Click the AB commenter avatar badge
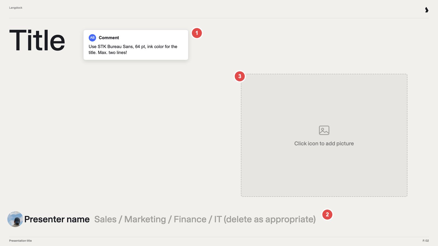 pos(92,38)
